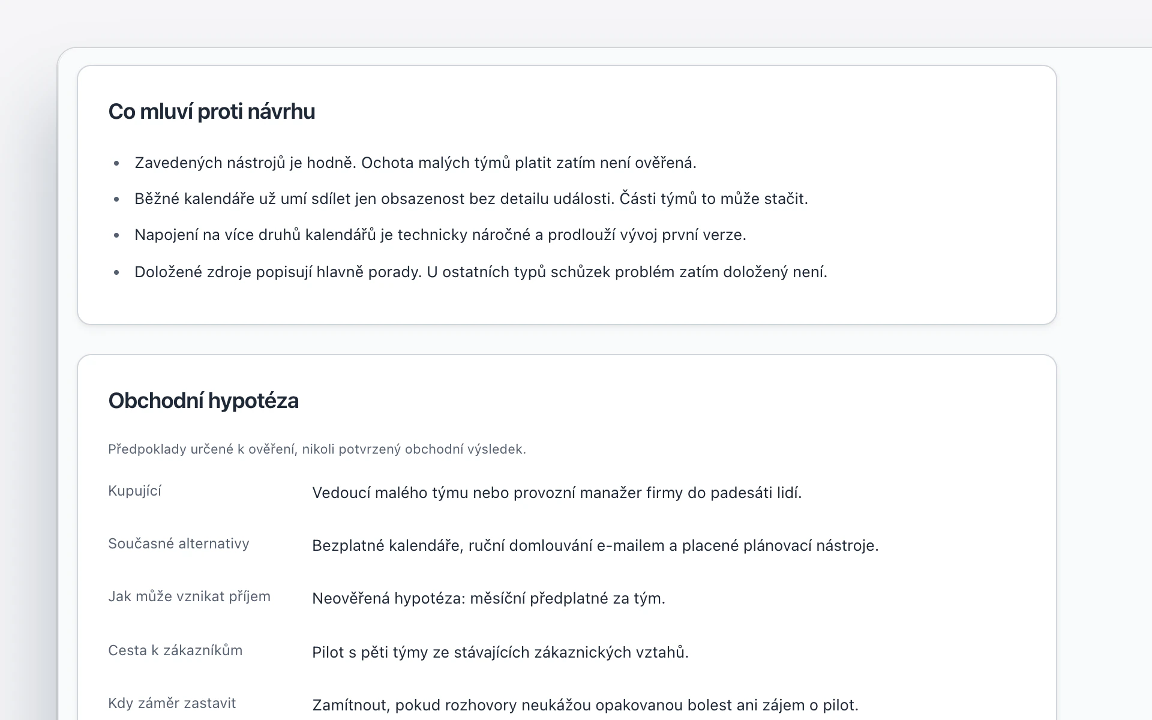This screenshot has height=720, width=1152.
Task: Click the sentence 'Části týmů to může stačit'
Action: point(714,199)
